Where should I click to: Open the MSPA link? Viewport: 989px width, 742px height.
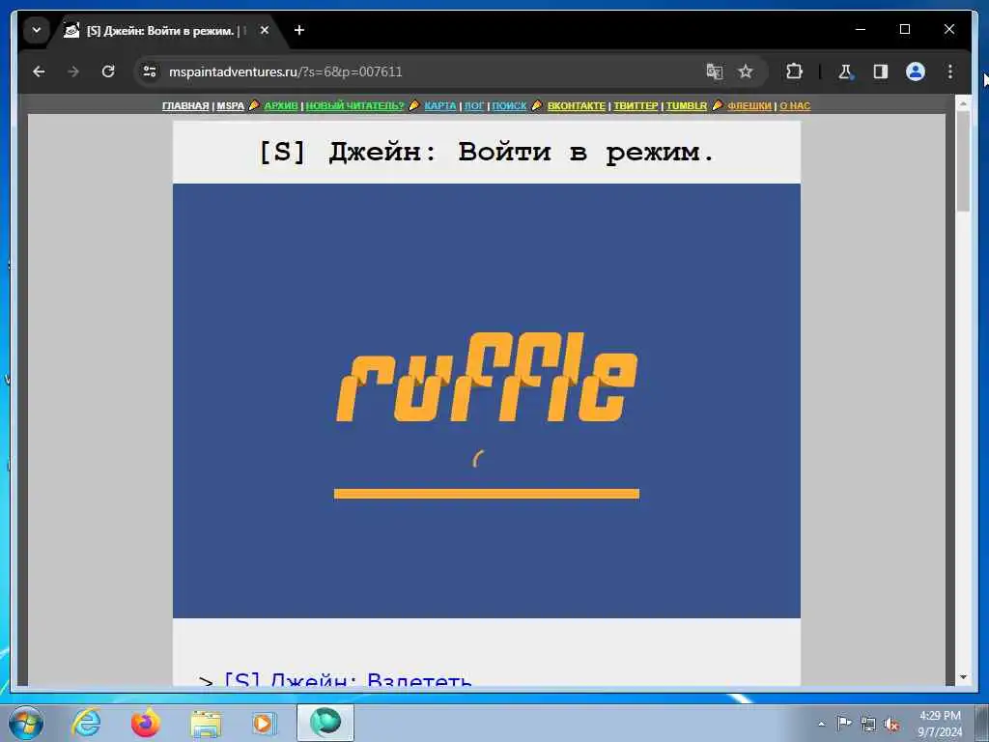[230, 106]
